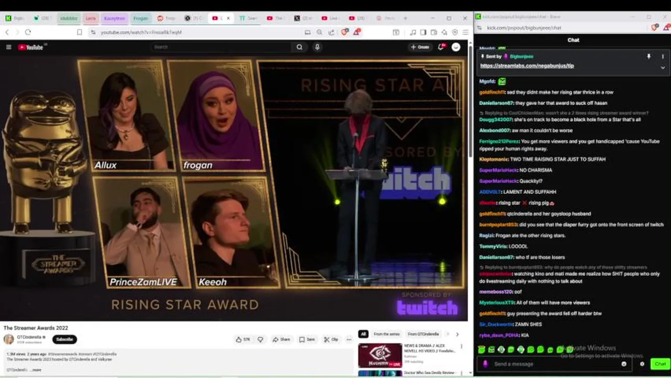Screen dimensions: 671x378
Task: Open YouTube Create button
Action: pyautogui.click(x=420, y=47)
